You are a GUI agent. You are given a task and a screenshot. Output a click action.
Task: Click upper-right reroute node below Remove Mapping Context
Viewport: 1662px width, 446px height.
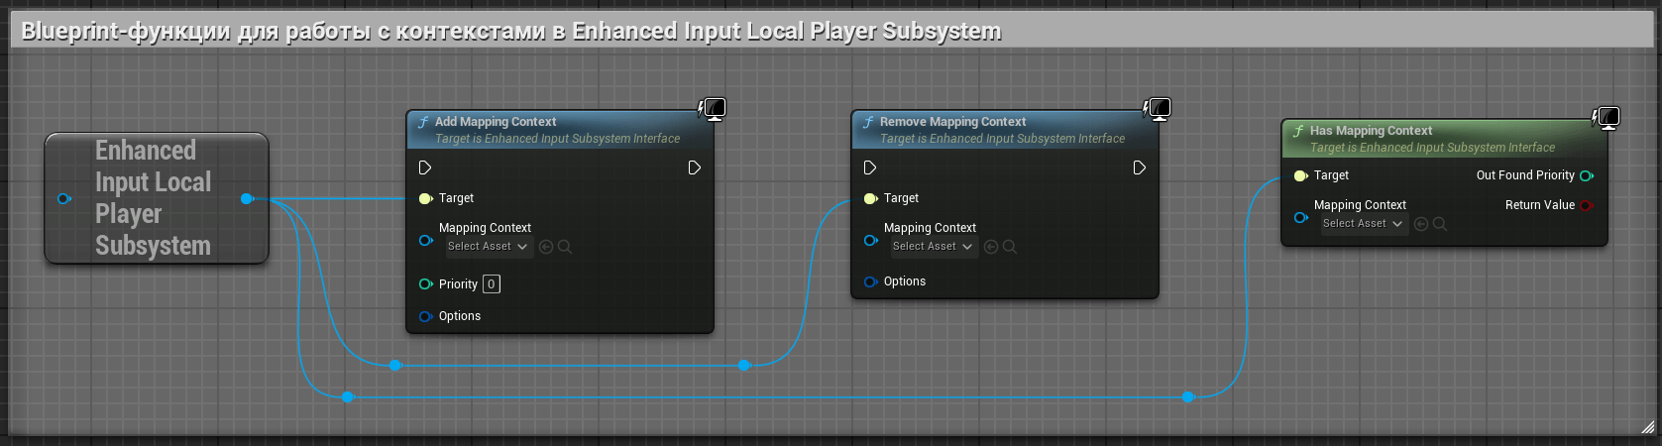click(x=744, y=365)
